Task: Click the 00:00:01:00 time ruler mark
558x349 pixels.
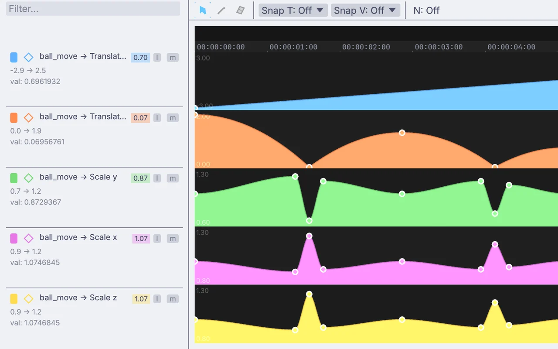Action: (293, 47)
